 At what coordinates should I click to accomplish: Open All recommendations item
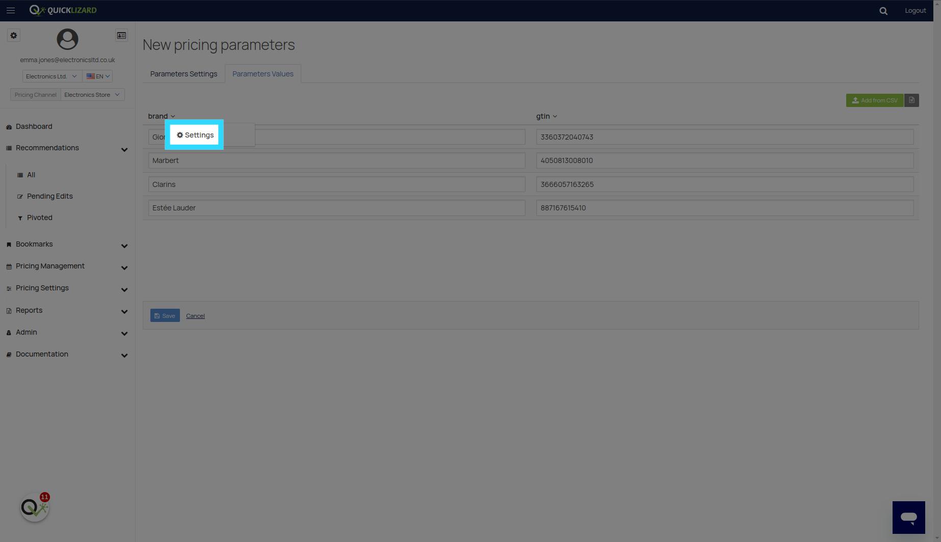[x=31, y=175]
